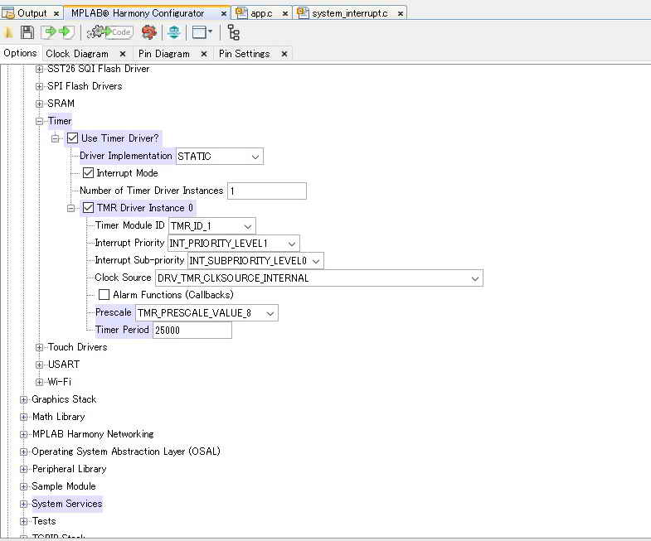
Task: Click the blue expand/collapse arrows icon
Action: (x=174, y=32)
